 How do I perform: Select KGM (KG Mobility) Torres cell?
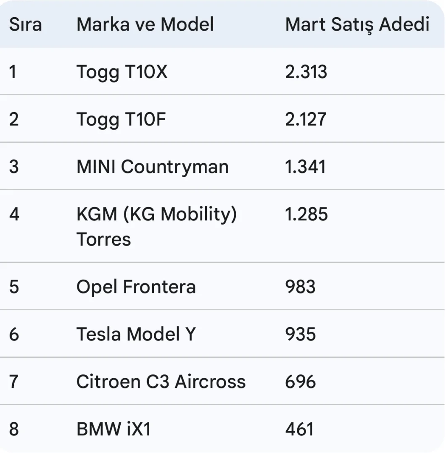coord(156,227)
